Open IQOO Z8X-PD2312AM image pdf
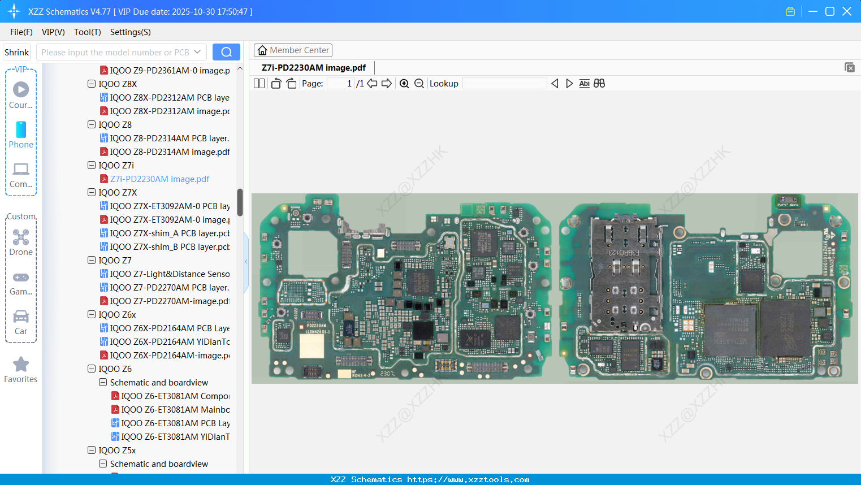The image size is (861, 485). (x=165, y=111)
